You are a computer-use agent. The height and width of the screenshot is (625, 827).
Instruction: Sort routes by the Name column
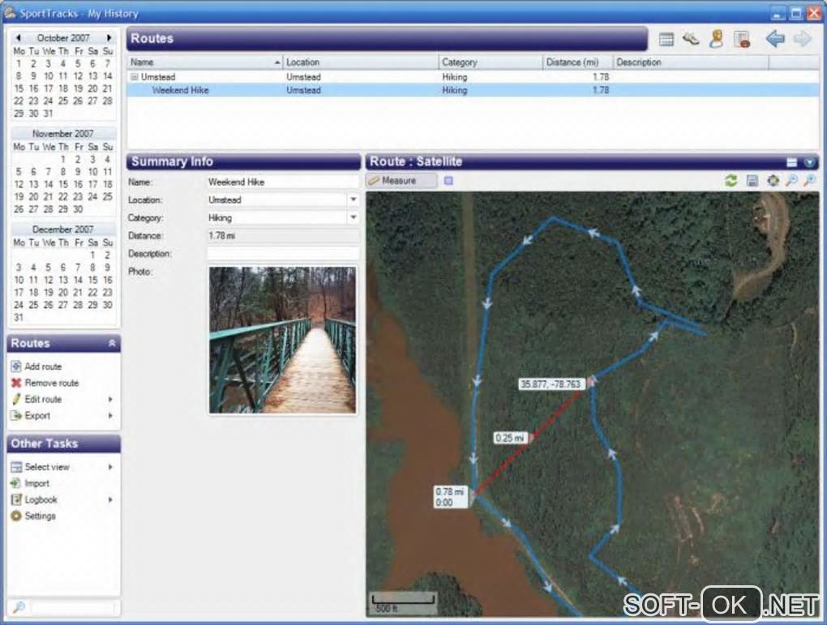pyautogui.click(x=204, y=62)
